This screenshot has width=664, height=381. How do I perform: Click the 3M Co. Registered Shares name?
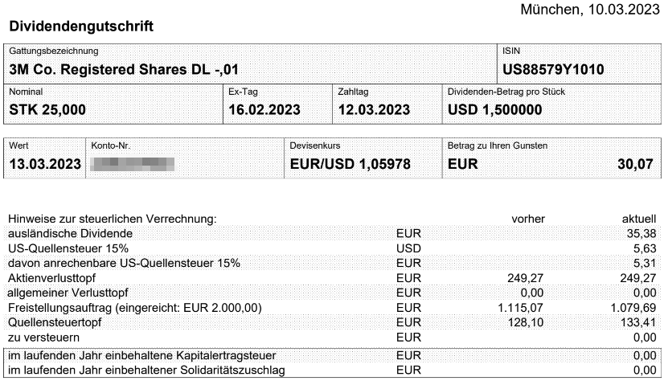tap(124, 69)
